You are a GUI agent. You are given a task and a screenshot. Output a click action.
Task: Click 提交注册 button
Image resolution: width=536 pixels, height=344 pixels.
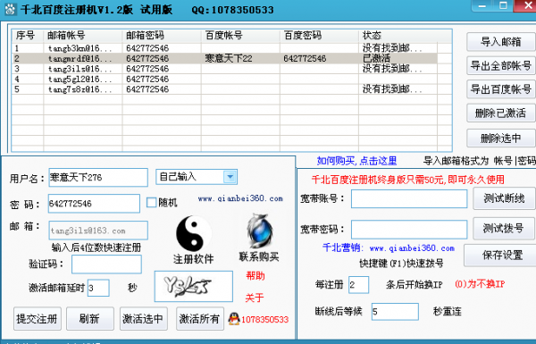(x=38, y=319)
